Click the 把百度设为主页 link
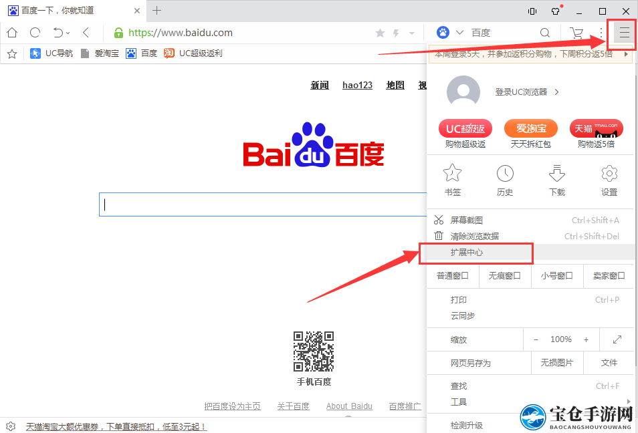Viewport: 638px width, 433px height. coord(232,406)
